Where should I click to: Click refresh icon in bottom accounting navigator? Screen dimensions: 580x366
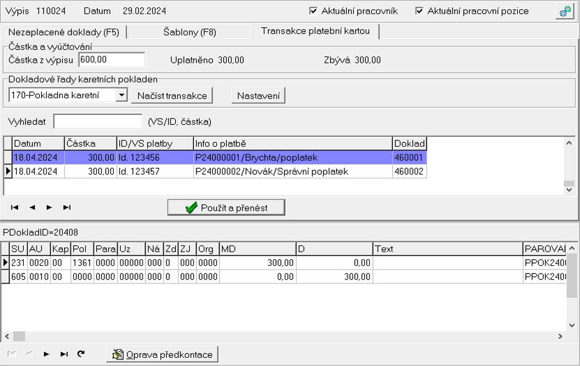pyautogui.click(x=81, y=354)
